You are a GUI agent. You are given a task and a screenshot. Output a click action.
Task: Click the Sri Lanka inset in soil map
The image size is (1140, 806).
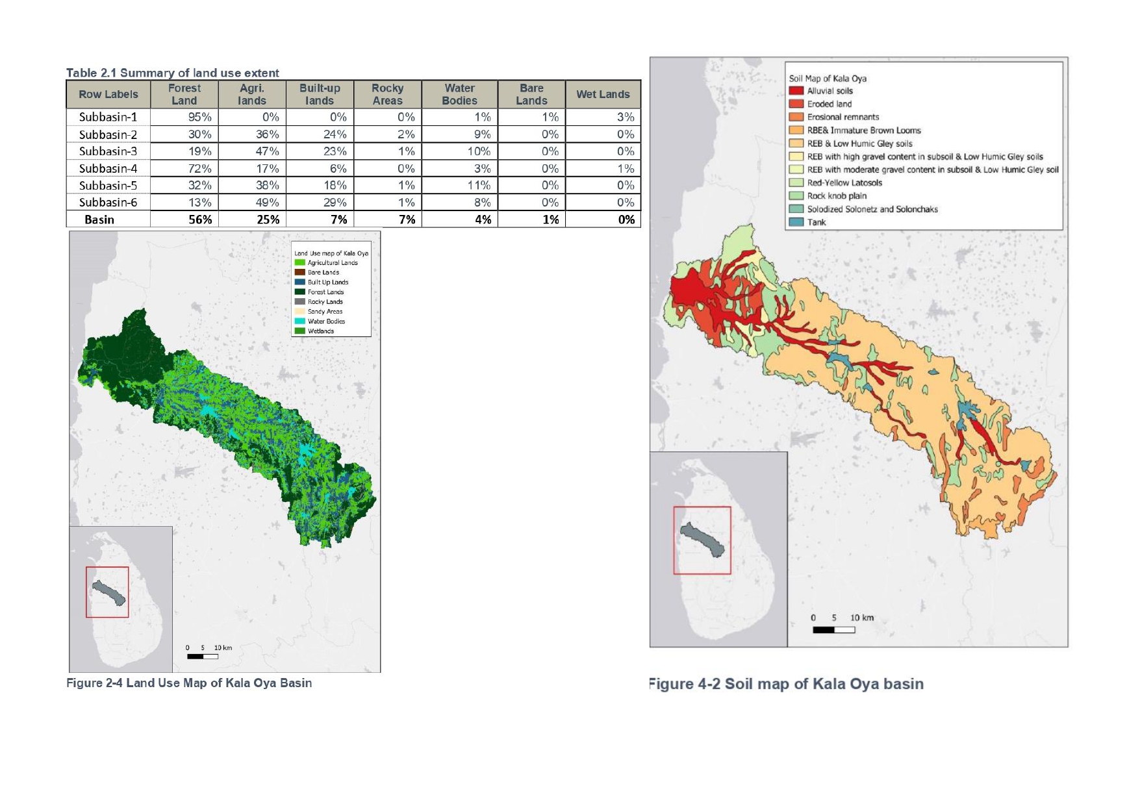click(718, 549)
